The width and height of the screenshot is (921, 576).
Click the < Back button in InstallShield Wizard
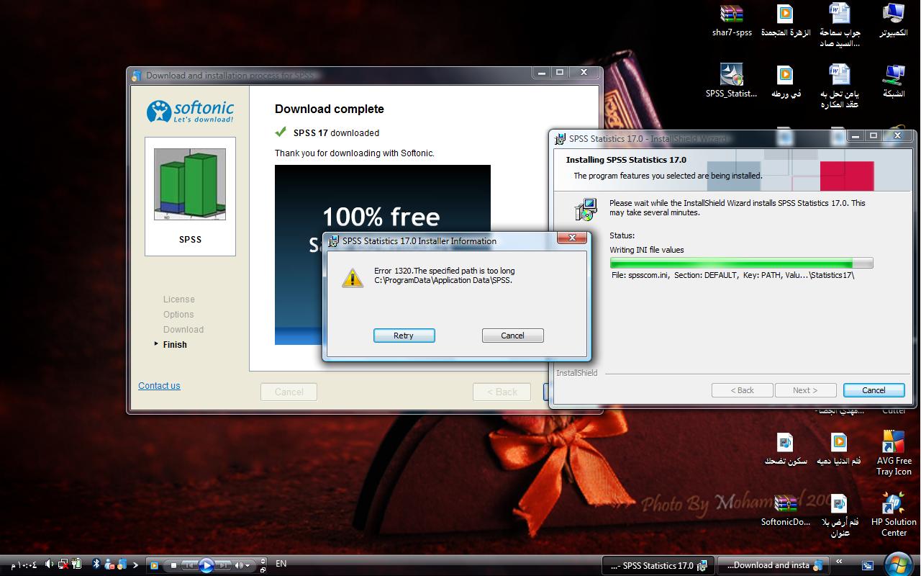pos(742,390)
